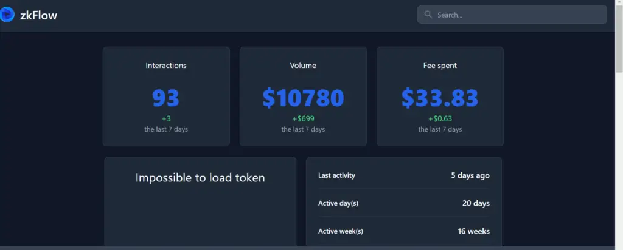Select the Volume stat card
This screenshot has width=623, height=250.
(x=303, y=96)
